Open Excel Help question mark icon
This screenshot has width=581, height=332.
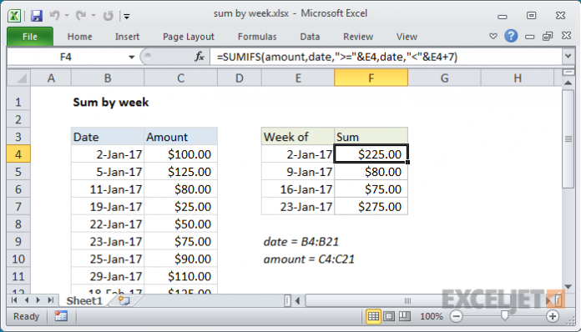coord(511,36)
